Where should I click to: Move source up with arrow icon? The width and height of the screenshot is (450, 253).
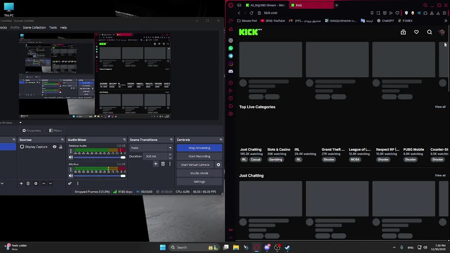pyautogui.click(x=44, y=183)
